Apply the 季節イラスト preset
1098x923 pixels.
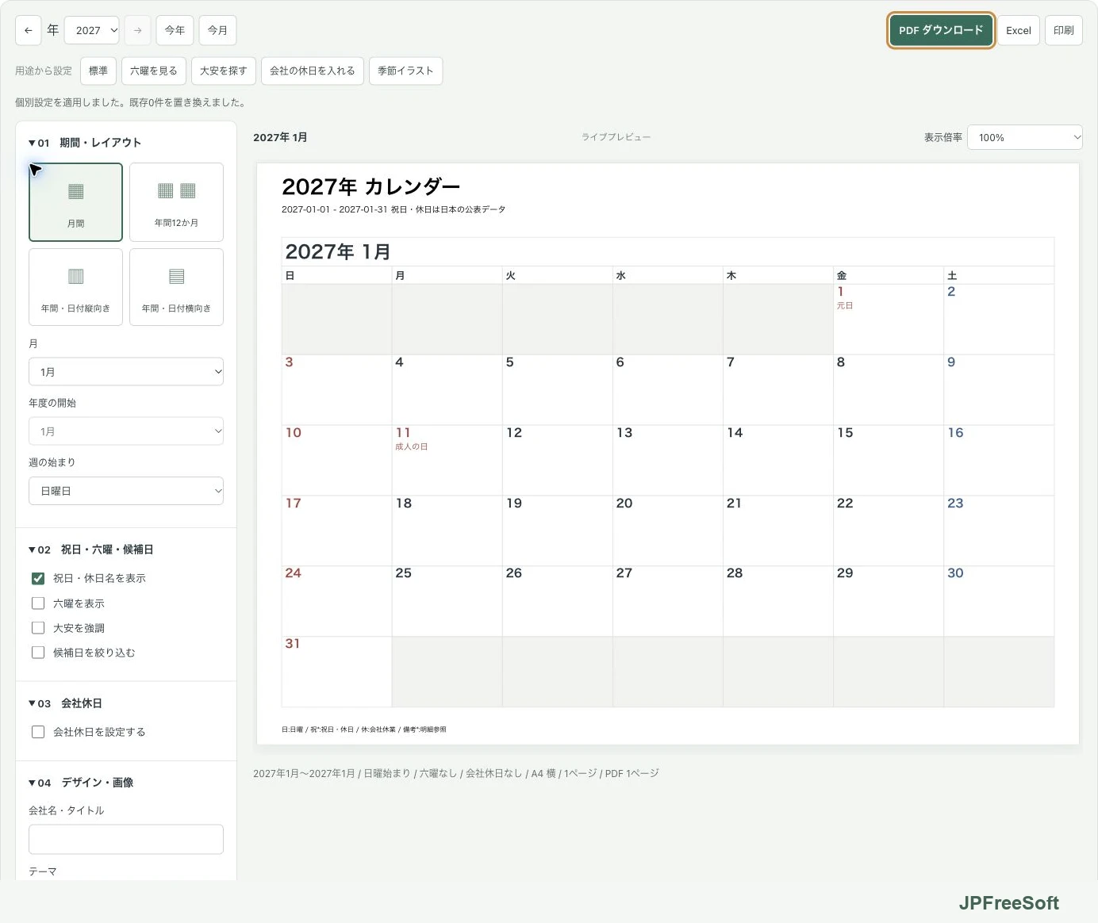[x=405, y=71]
